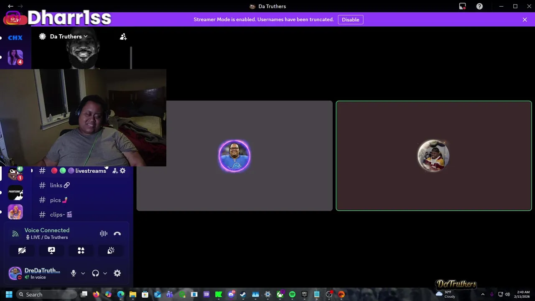Expand microphone input options arrow
535x301 pixels.
[83, 273]
